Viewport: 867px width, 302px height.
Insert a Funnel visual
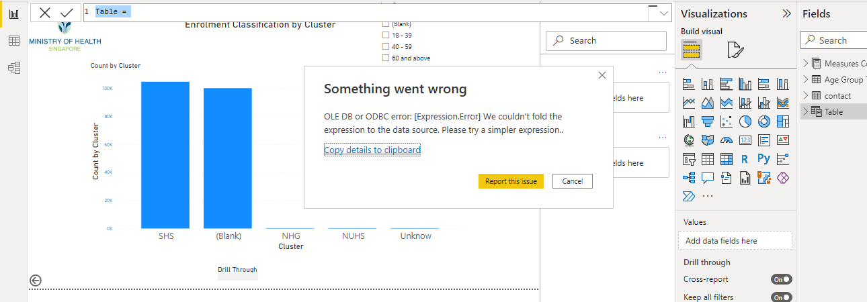coord(707,121)
